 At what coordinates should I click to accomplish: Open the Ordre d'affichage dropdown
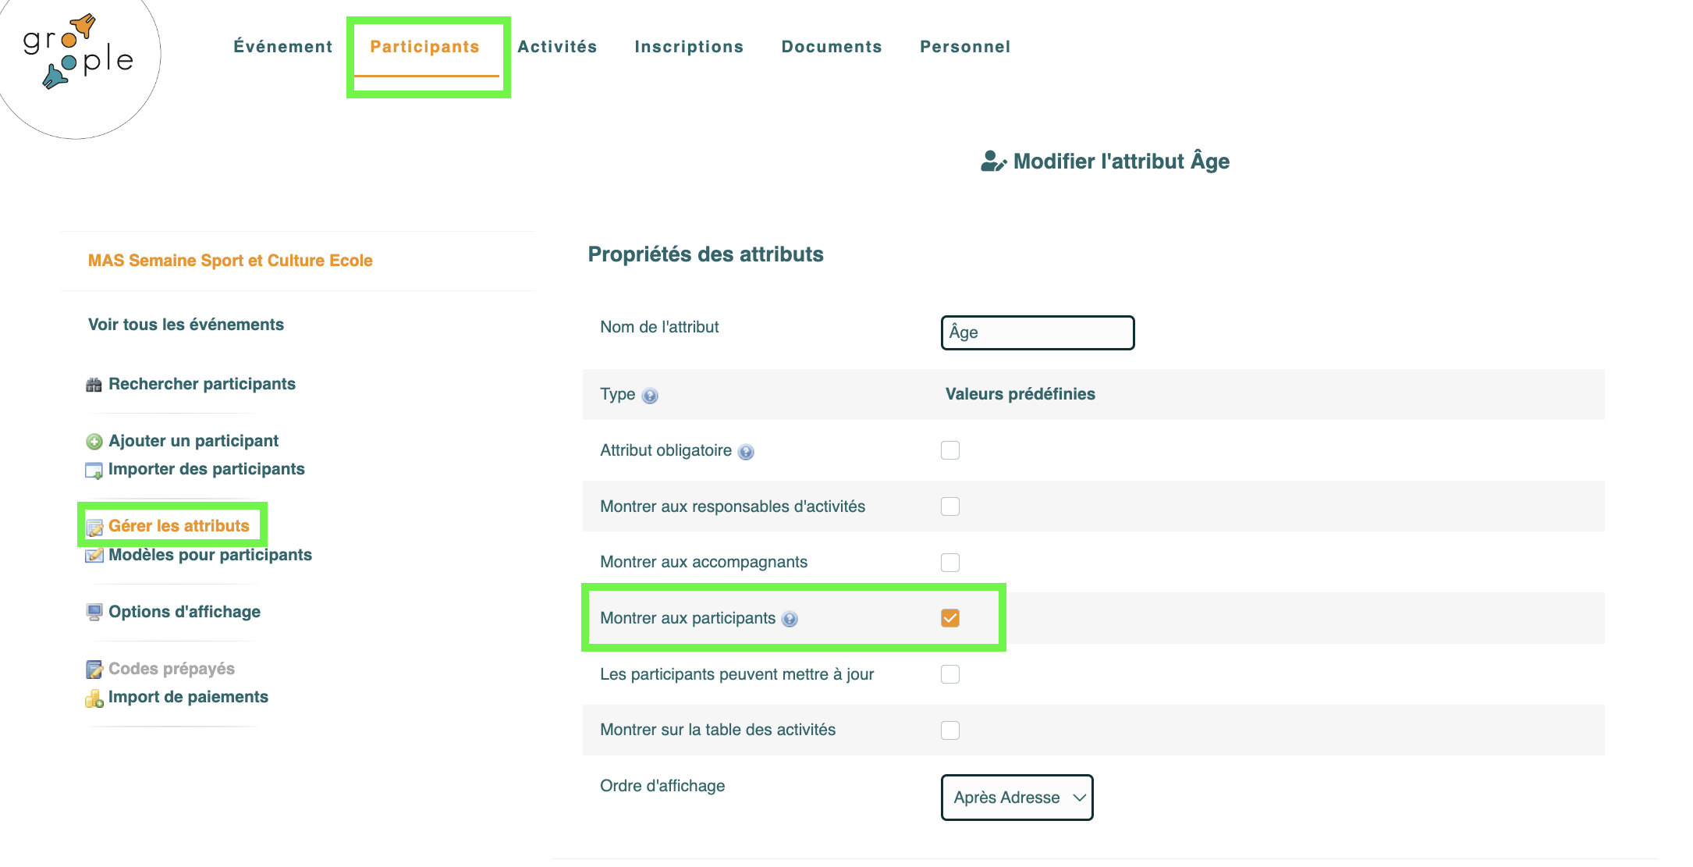(x=1017, y=798)
